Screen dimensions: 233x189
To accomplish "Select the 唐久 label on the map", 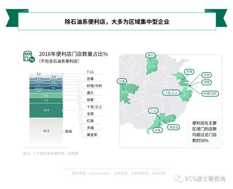I will click(x=150, y=56).
